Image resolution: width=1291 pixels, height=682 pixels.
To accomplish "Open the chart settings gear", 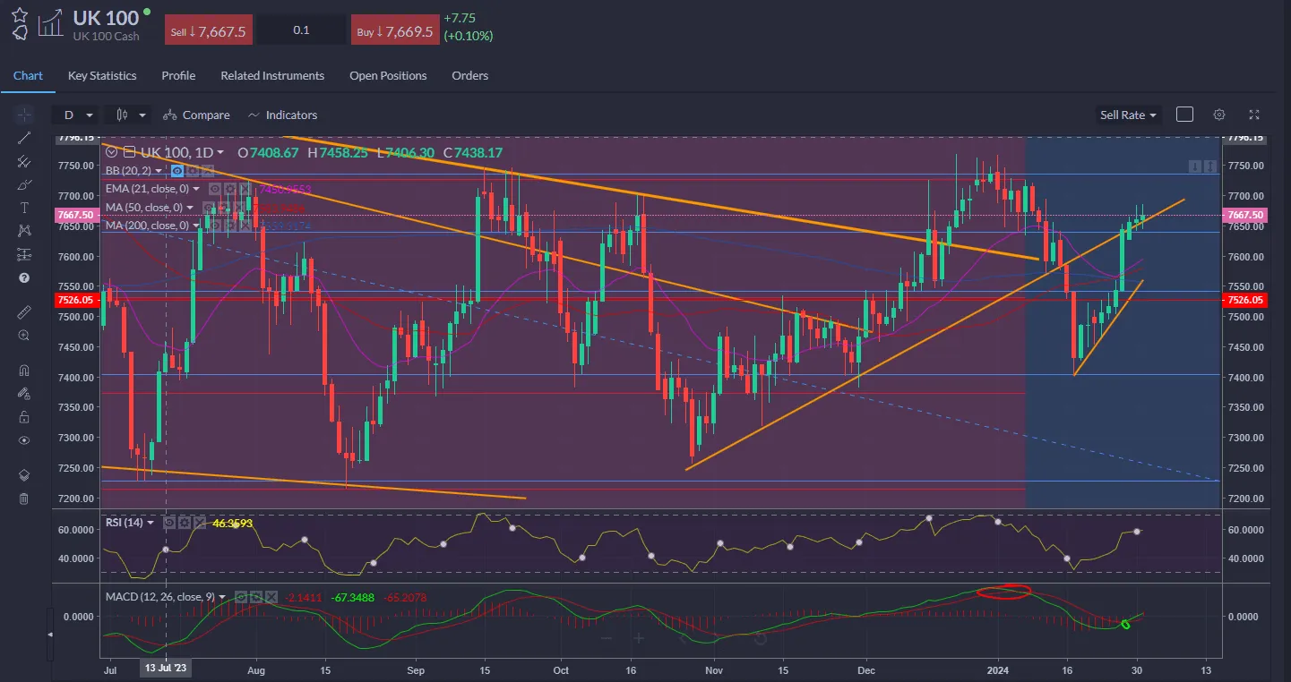I will (x=1218, y=115).
